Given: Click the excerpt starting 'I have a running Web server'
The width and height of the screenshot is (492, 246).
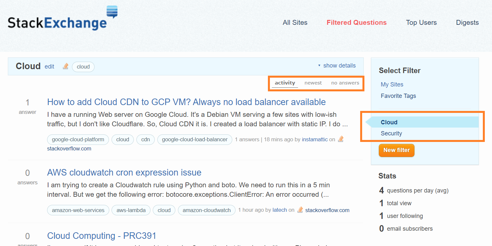Looking at the screenshot, I should [x=197, y=119].
